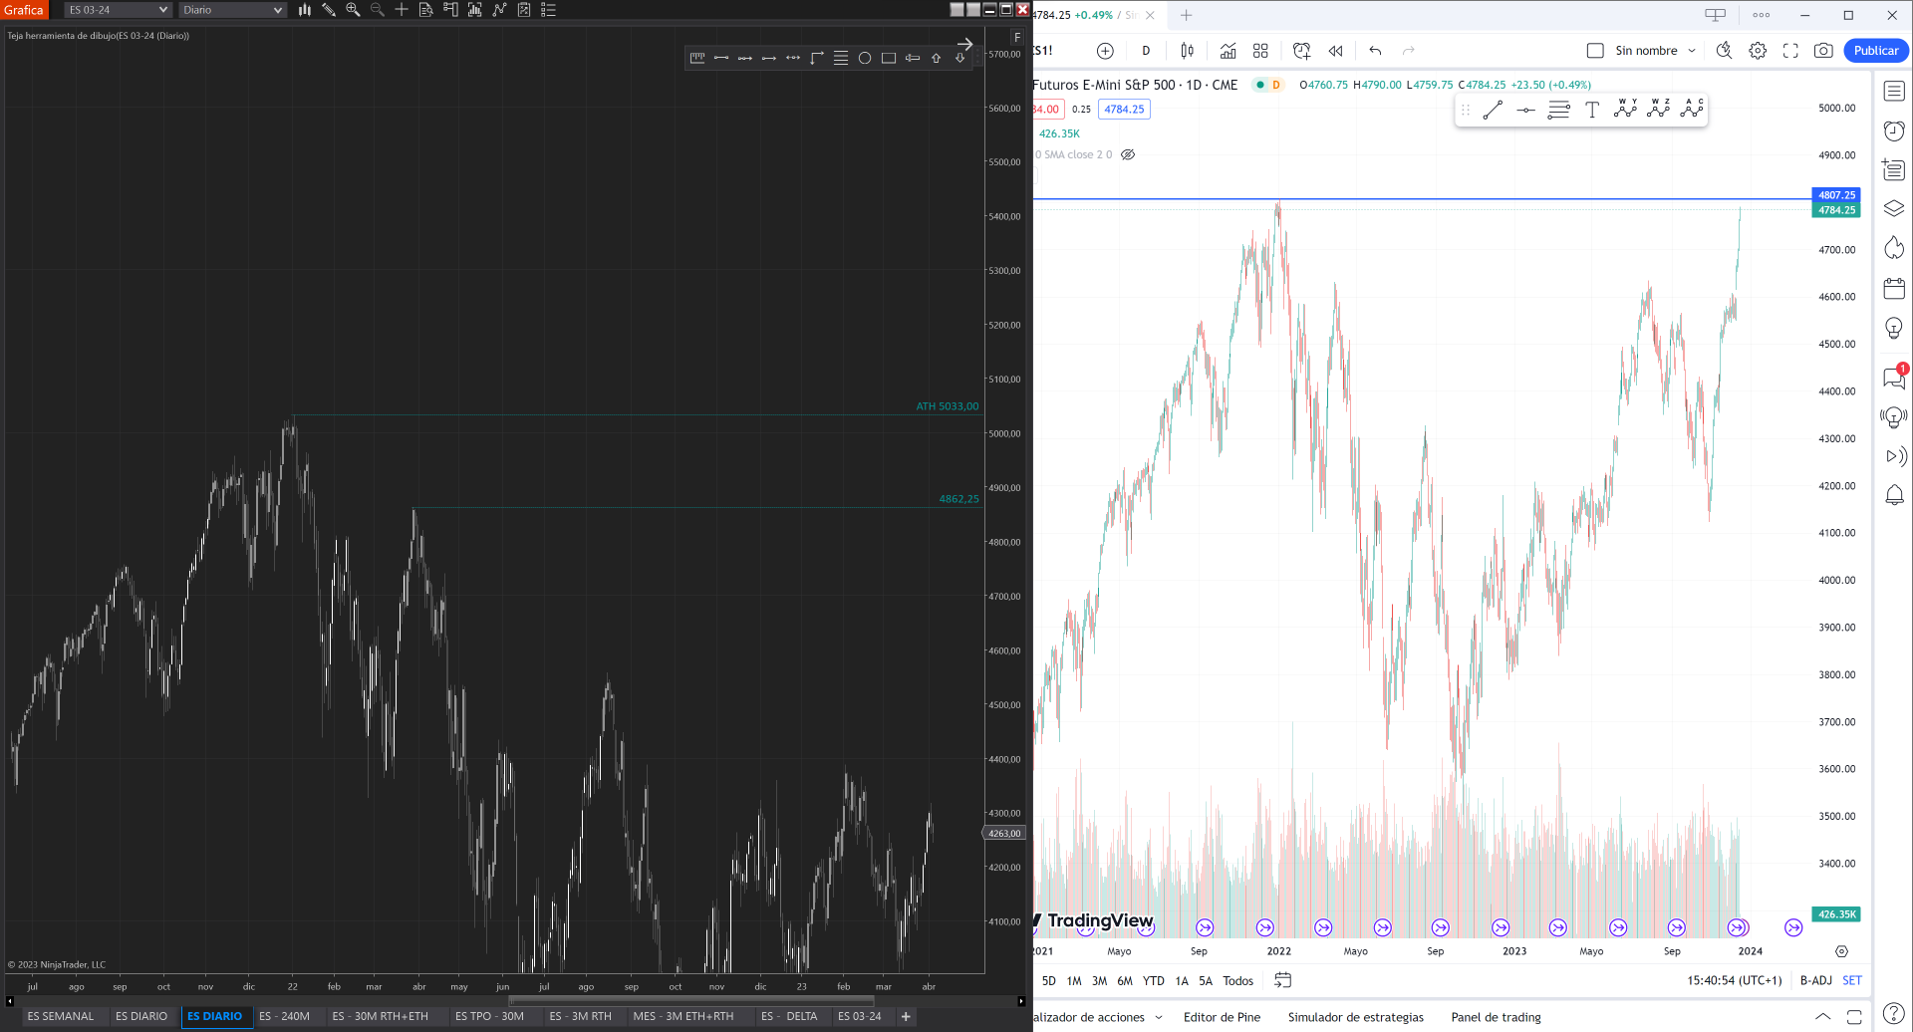
Task: Set chart range to YTD
Action: tap(1153, 981)
